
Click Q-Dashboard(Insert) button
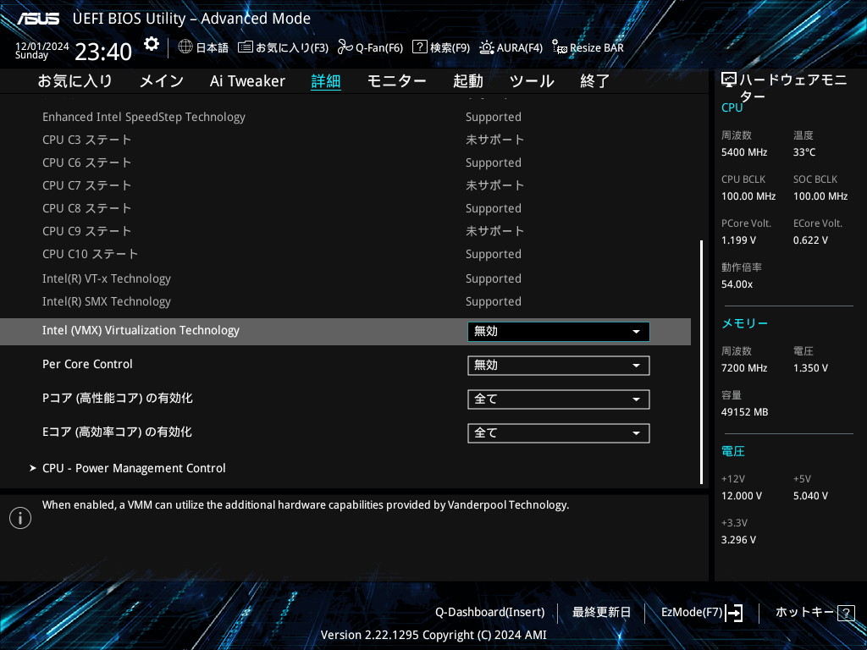click(490, 613)
